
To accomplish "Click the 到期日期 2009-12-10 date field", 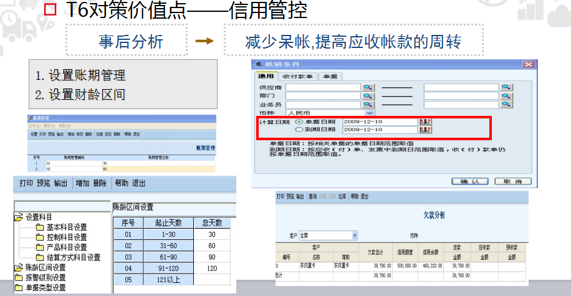I will pyautogui.click(x=380, y=130).
